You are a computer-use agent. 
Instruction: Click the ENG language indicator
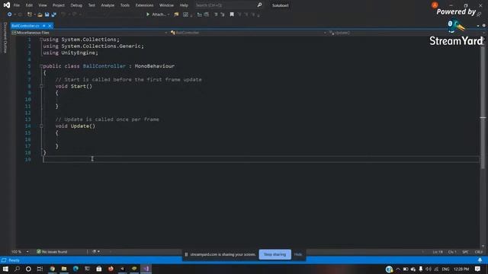point(445,269)
